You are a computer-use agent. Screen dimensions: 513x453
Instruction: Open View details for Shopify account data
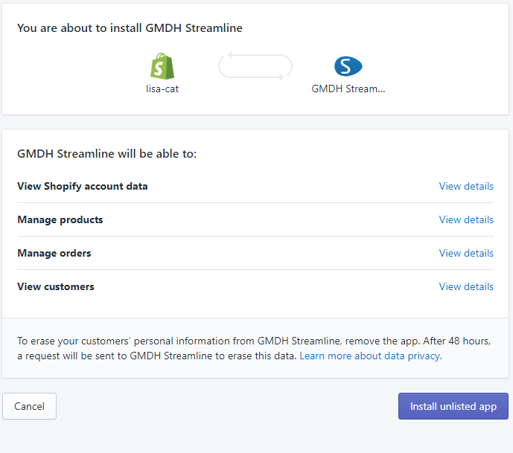click(x=465, y=186)
